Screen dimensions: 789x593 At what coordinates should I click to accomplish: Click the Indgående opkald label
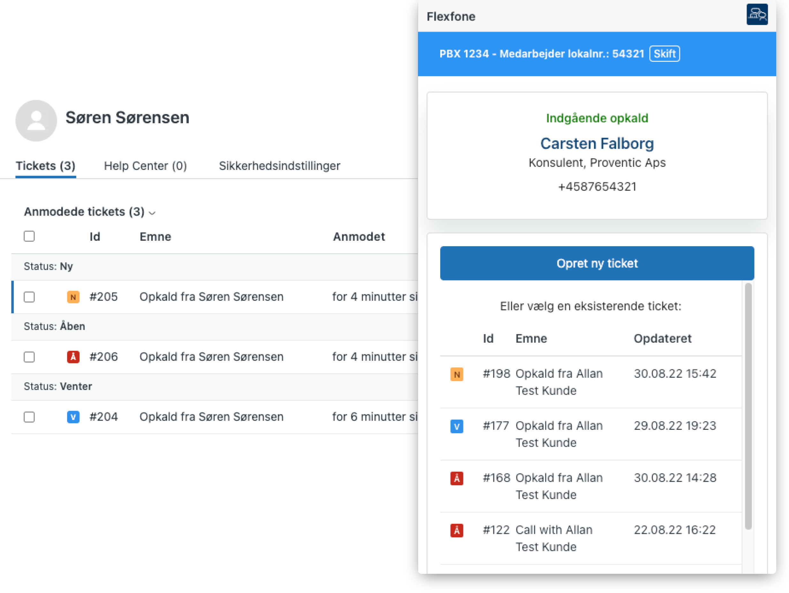597,118
